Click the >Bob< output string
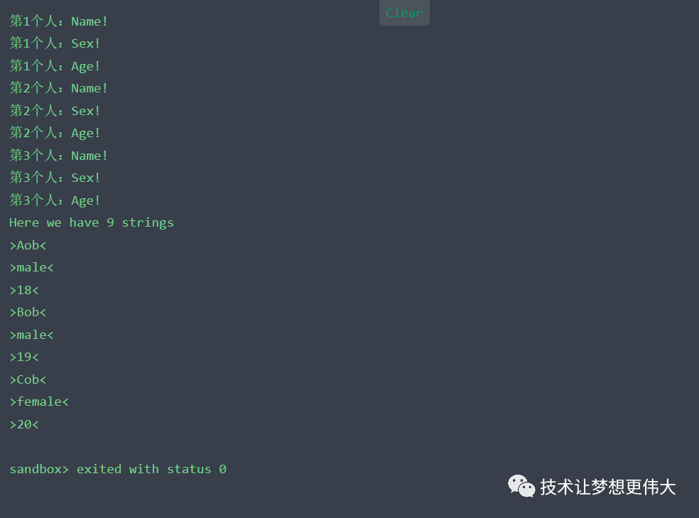699x518 pixels. click(28, 312)
